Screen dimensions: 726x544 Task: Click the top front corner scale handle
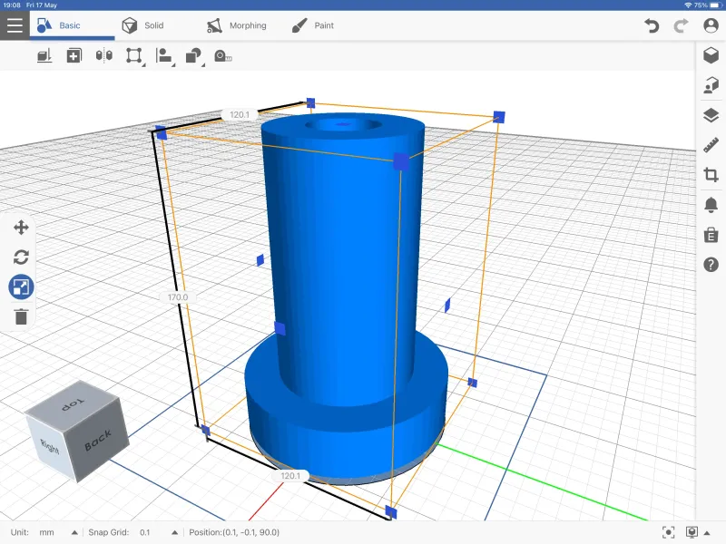[401, 161]
